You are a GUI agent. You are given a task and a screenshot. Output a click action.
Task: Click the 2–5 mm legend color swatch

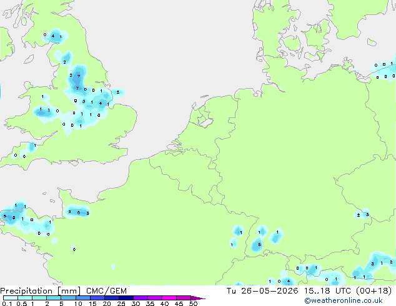click(54, 298)
